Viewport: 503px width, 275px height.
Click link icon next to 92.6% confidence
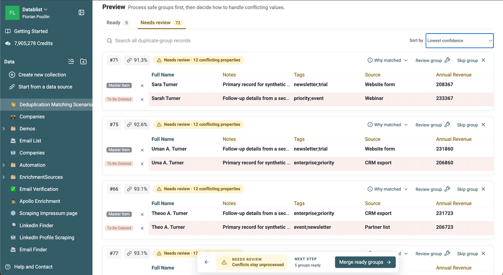pos(129,125)
